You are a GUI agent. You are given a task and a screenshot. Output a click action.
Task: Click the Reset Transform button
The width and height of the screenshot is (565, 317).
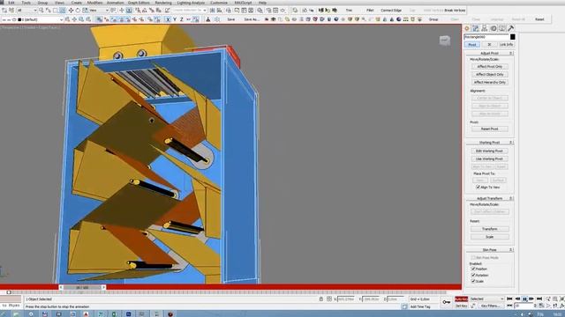(x=490, y=229)
